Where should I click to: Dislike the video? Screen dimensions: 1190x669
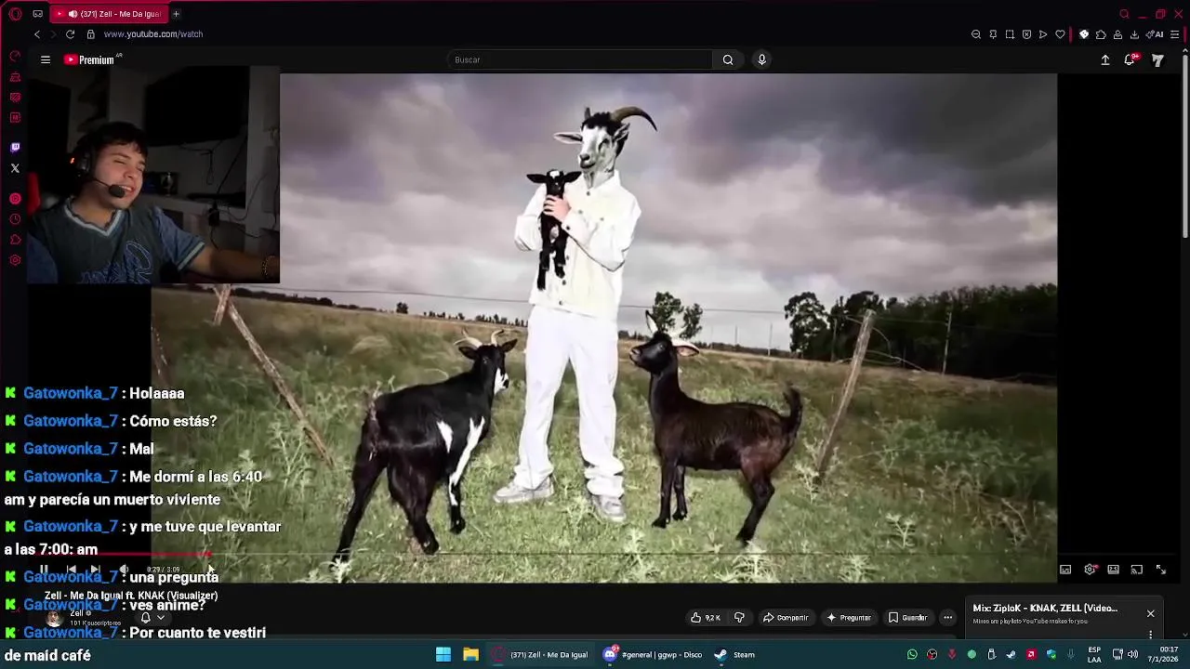[x=739, y=617]
